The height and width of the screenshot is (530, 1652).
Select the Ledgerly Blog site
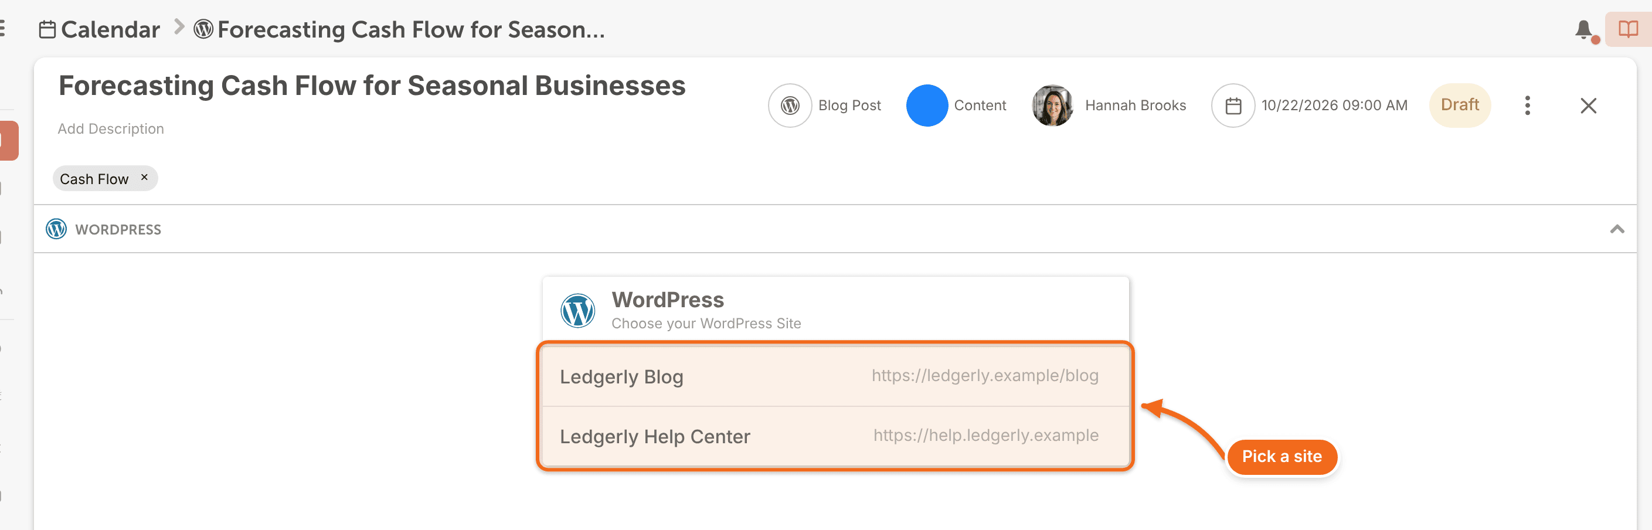[835, 376]
